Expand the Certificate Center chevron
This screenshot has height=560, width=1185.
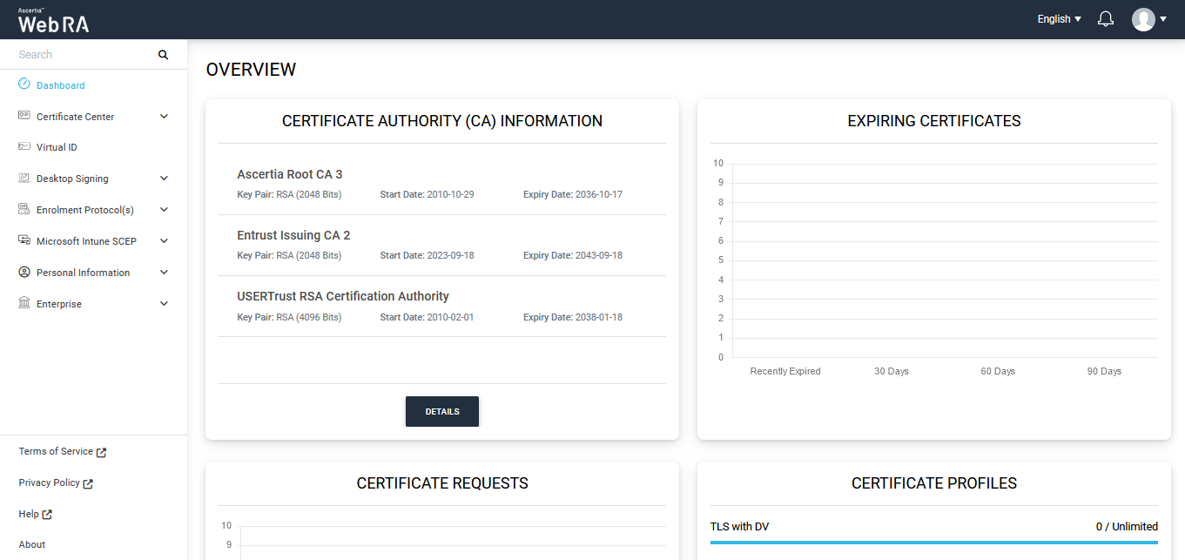coord(165,117)
